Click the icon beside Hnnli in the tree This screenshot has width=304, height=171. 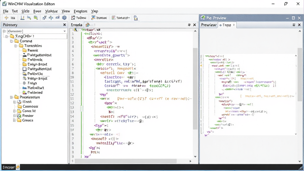[19, 102]
